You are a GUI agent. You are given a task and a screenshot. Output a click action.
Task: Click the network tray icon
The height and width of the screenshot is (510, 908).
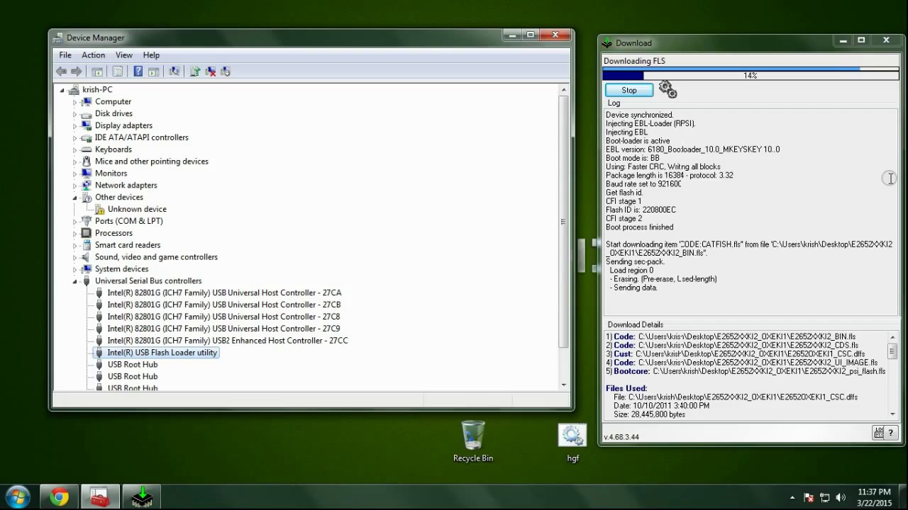click(x=824, y=498)
